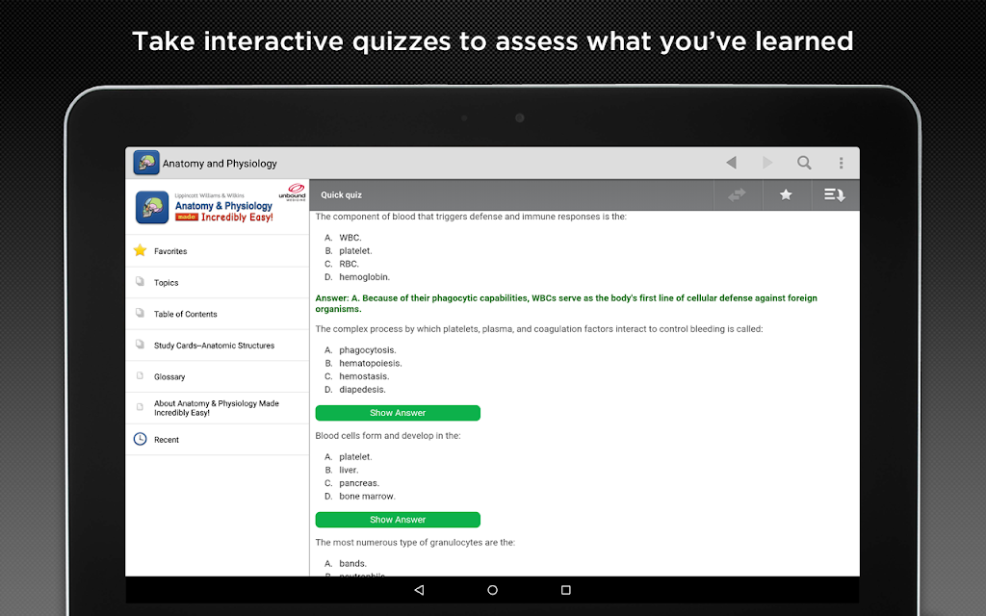The width and height of the screenshot is (986, 616).
Task: Select answer A. phagocytosis.
Action: (360, 350)
